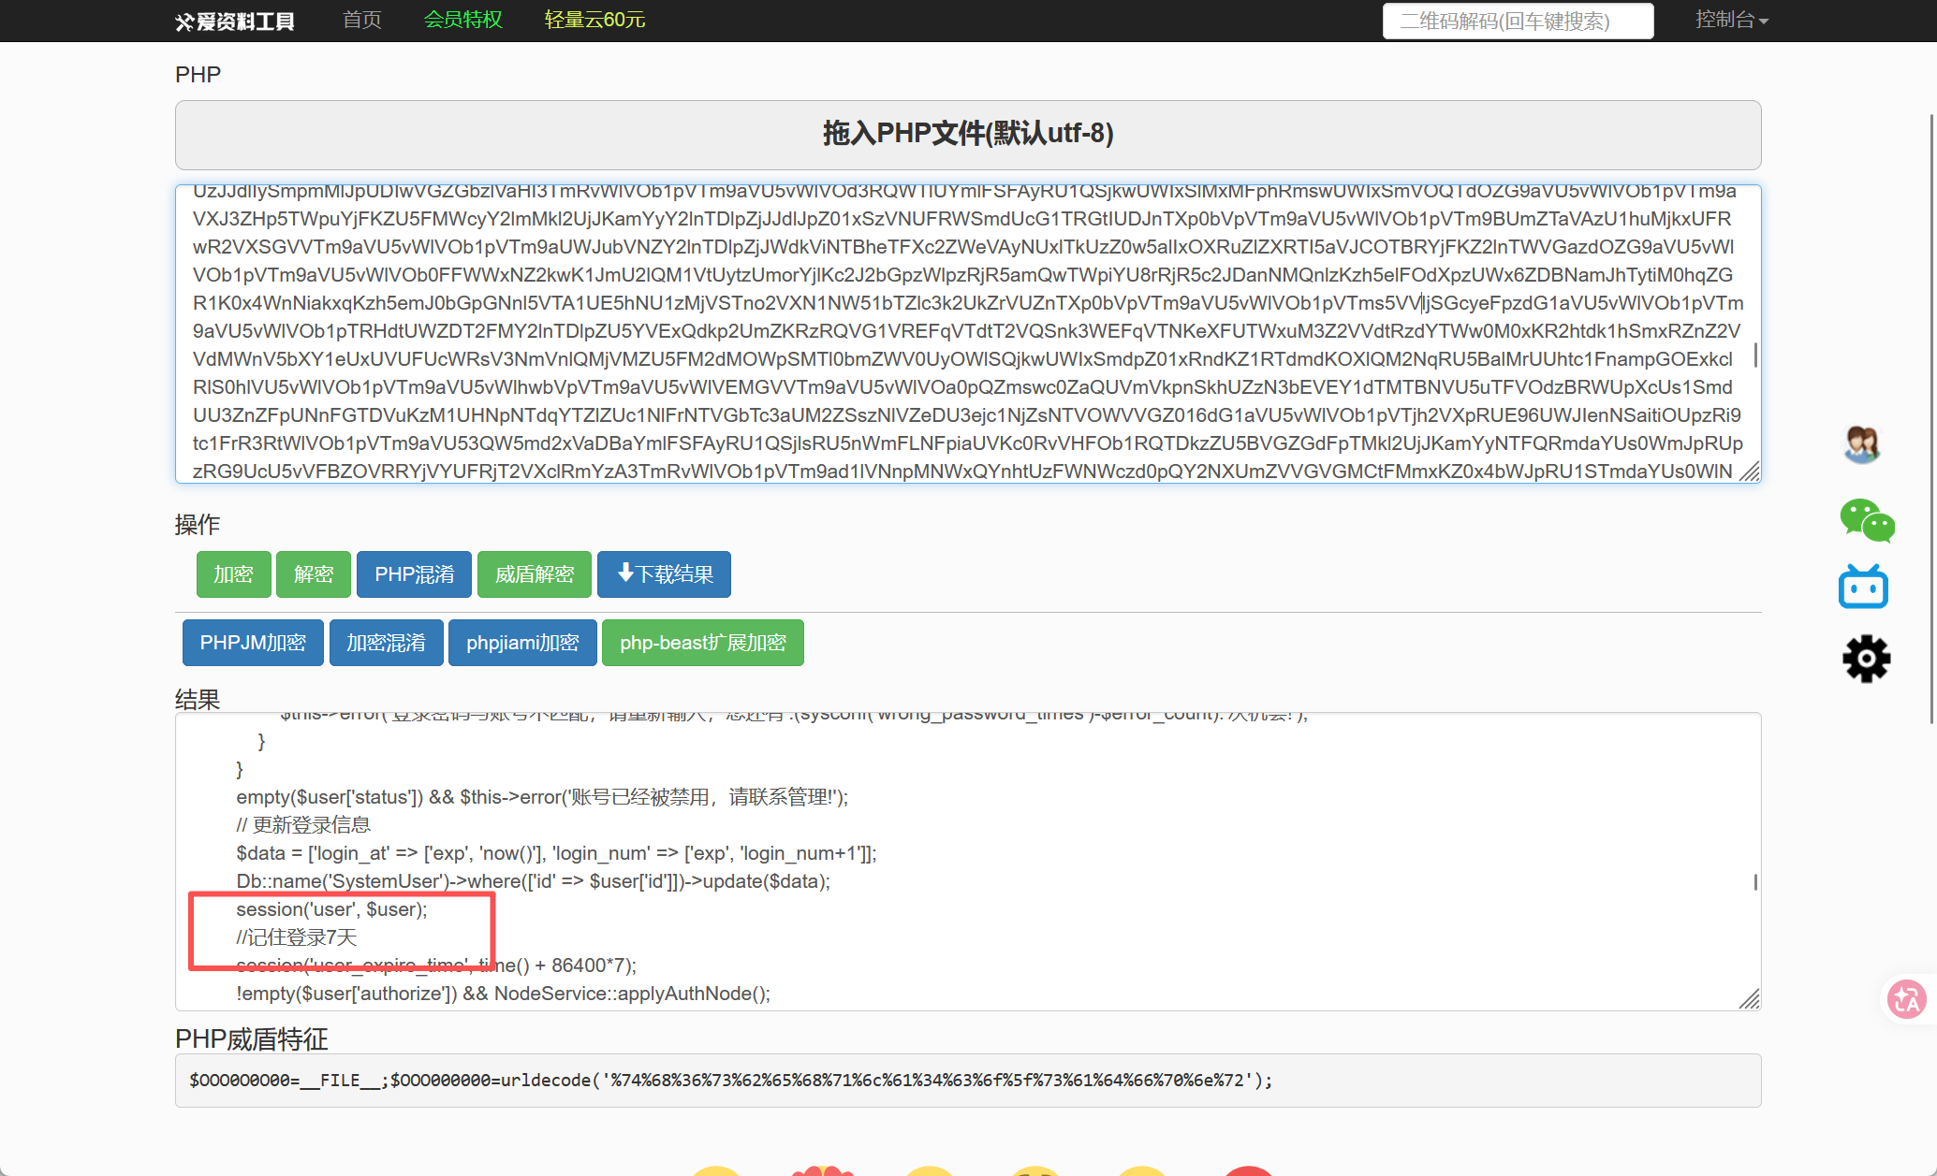Click the php-beast扩展加密 button
The width and height of the screenshot is (1937, 1176).
tap(703, 643)
